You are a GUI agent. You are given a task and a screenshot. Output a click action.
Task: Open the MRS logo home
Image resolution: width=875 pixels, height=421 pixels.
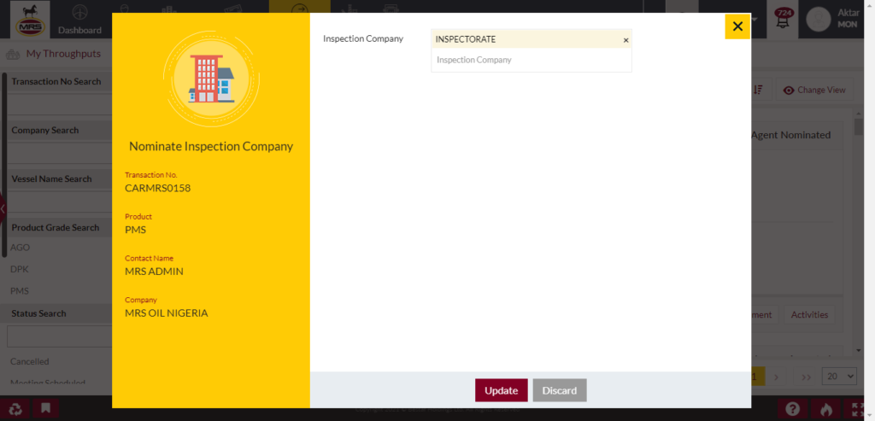[30, 20]
